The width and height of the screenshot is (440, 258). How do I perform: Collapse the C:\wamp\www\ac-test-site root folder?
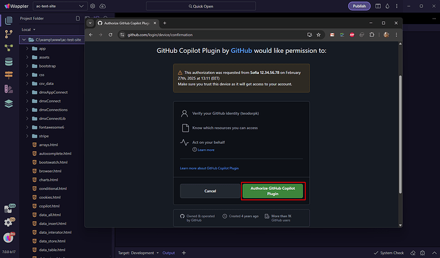pyautogui.click(x=24, y=40)
